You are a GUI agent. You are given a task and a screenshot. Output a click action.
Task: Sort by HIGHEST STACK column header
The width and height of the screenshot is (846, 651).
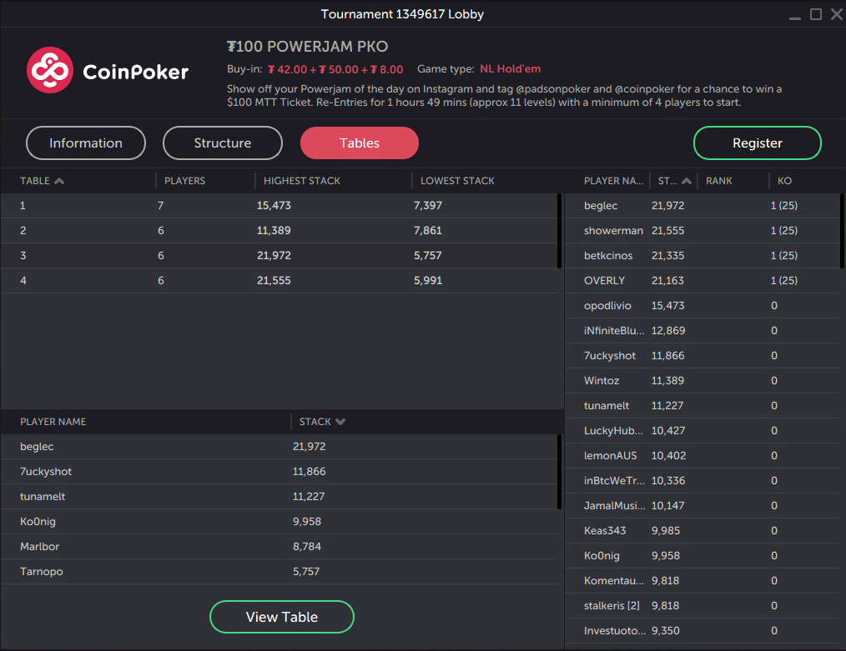[301, 181]
